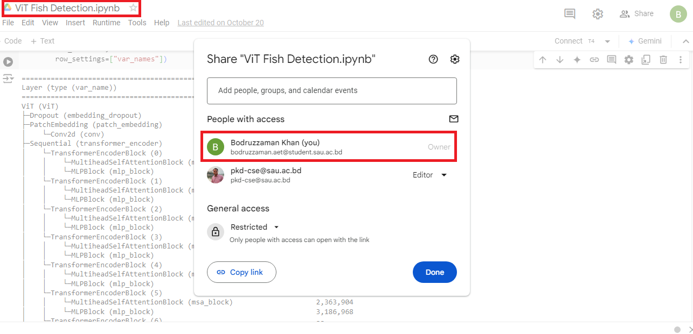
Task: Open the Runtime menu
Action: [x=106, y=23]
